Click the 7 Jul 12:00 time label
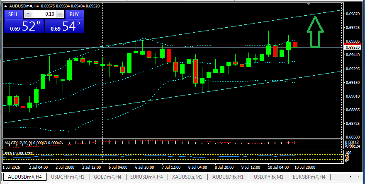 [x=171, y=167]
